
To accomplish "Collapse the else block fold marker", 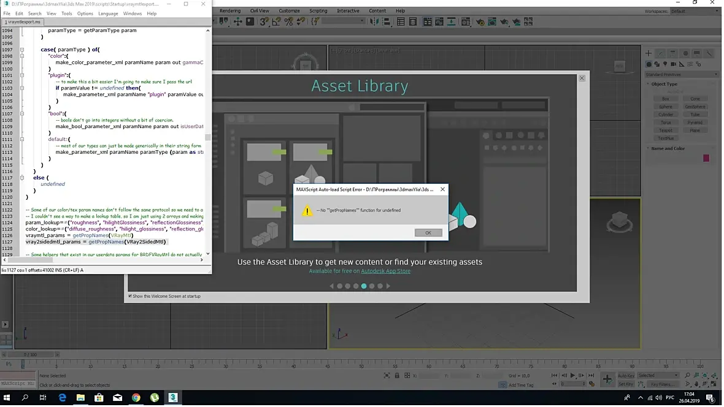I will tap(21, 178).
